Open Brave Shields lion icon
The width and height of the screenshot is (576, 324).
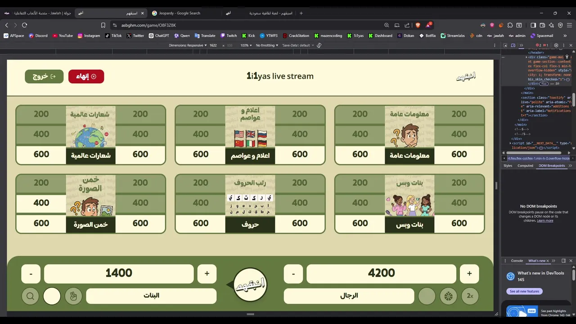[418, 25]
